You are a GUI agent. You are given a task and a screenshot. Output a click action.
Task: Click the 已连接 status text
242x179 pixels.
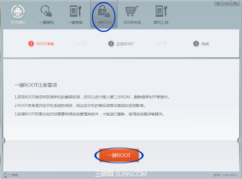coord(14,175)
